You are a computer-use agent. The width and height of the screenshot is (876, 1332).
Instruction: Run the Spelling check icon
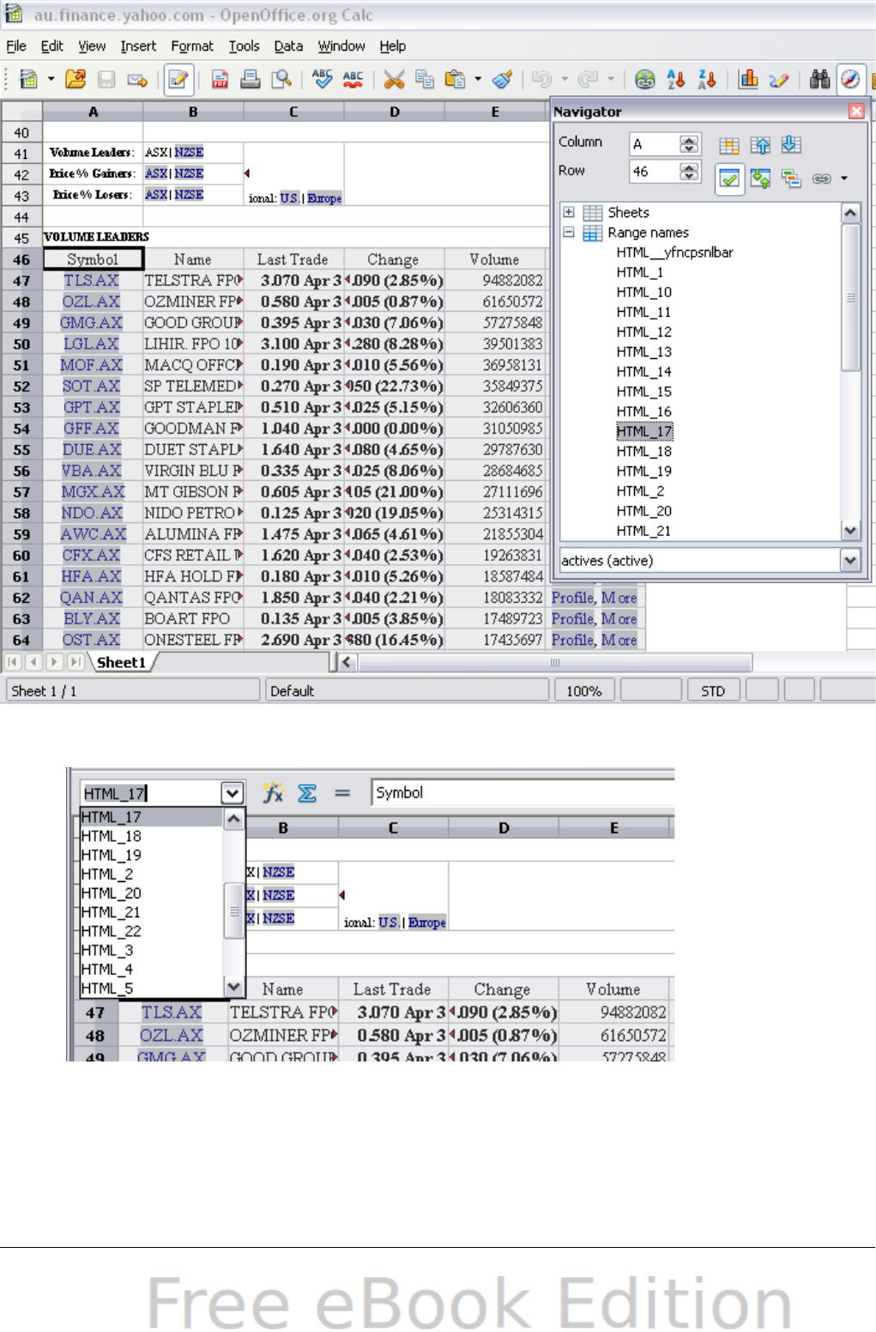pyautogui.click(x=323, y=79)
